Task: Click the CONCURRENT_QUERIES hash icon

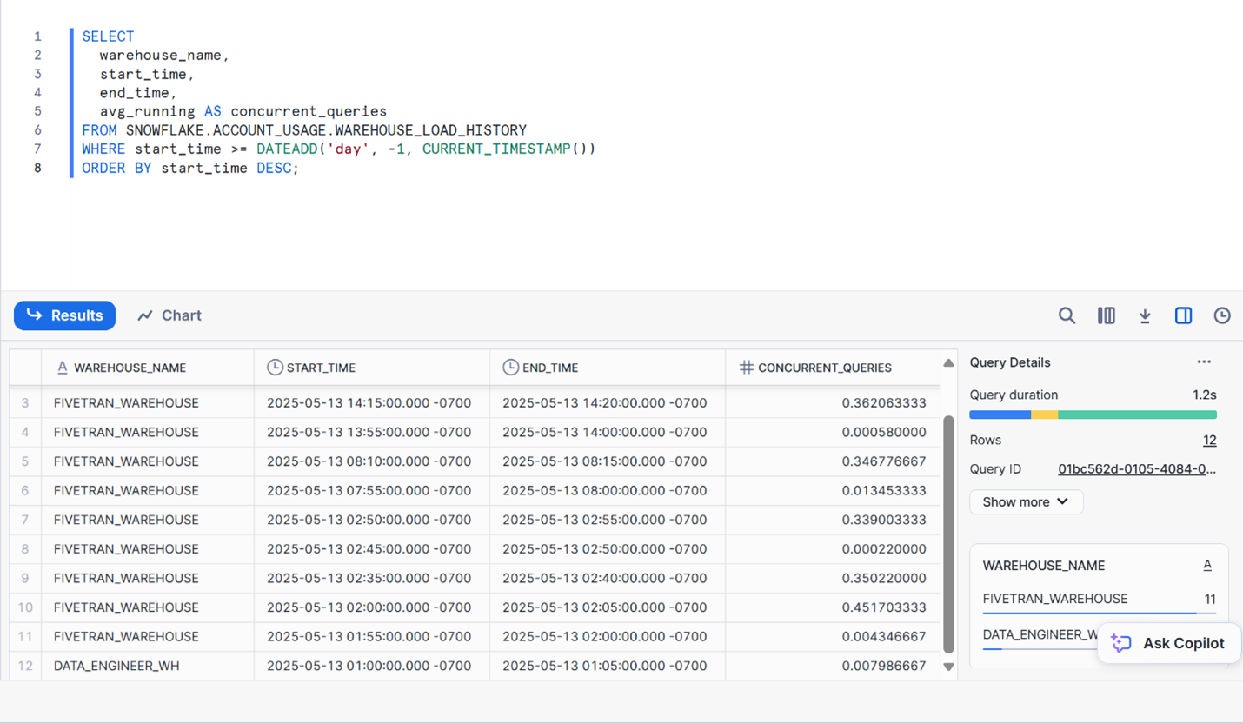Action: (x=746, y=368)
